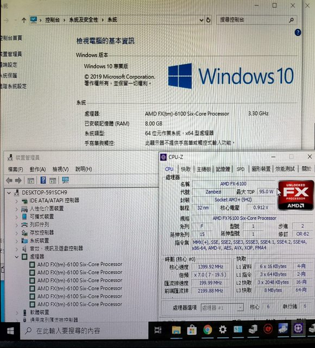Refresh the control panel address bar
Screen dimensions: 315x348
(x=208, y=20)
